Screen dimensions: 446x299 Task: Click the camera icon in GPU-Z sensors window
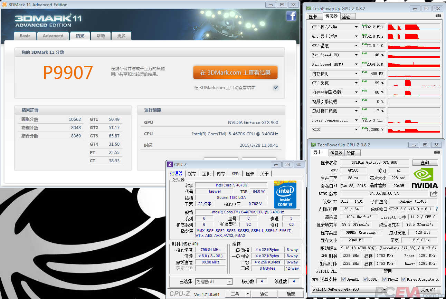point(438,16)
